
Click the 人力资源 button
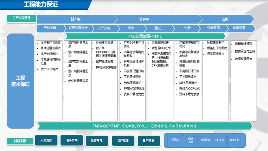tap(46, 140)
